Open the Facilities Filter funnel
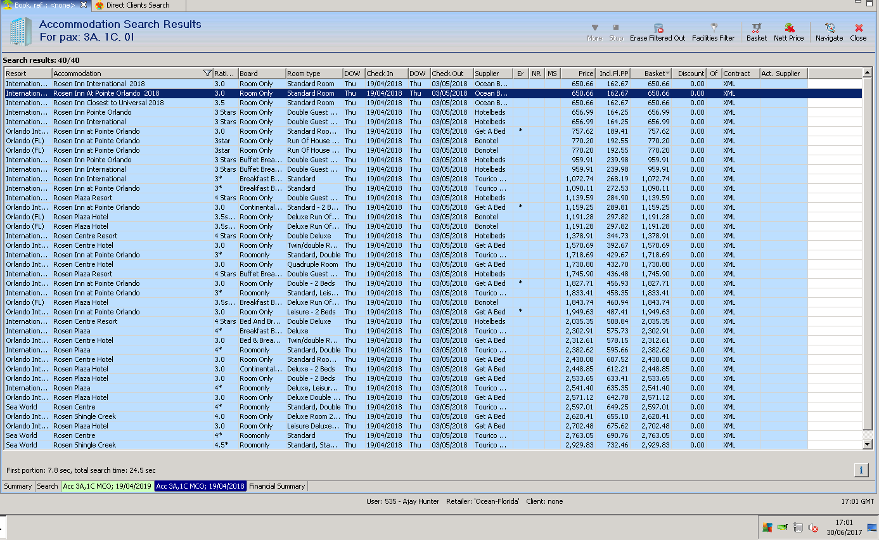 (x=714, y=29)
